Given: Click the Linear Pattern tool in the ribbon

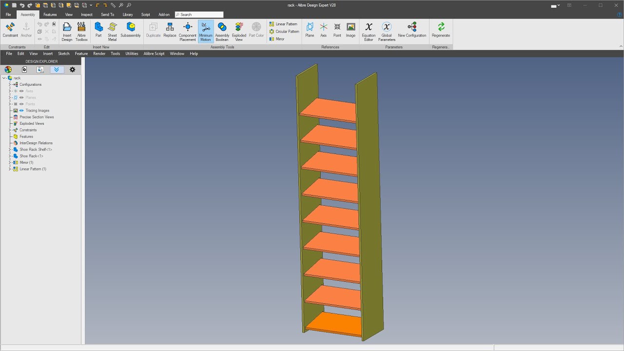Looking at the screenshot, I should (x=283, y=24).
